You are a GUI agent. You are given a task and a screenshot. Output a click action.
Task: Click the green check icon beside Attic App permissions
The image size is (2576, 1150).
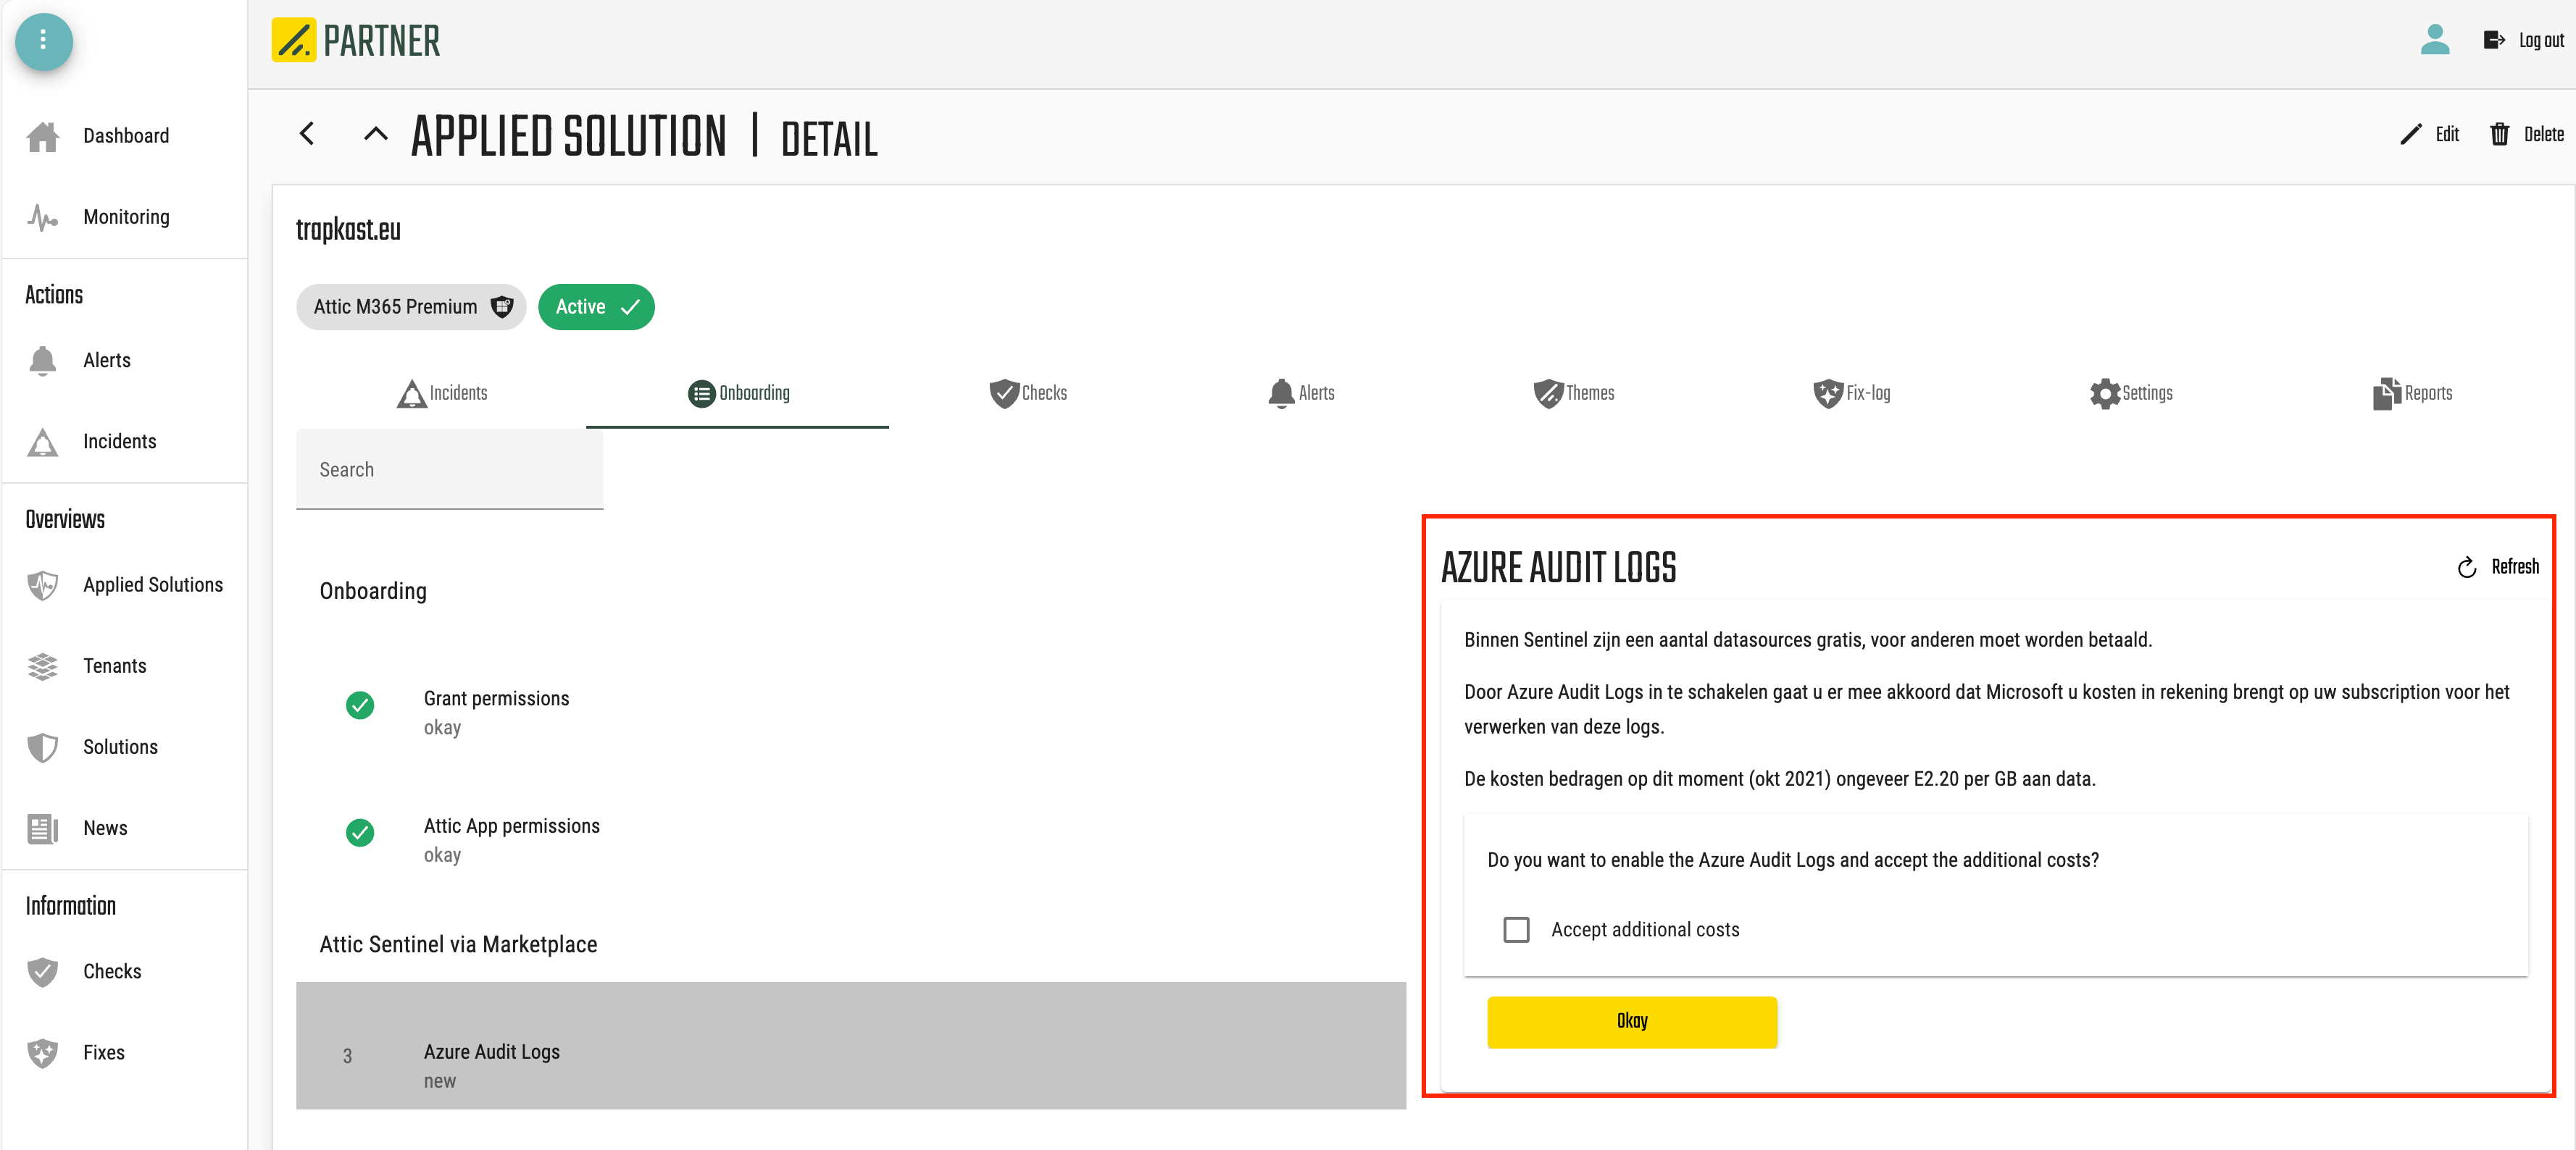[360, 832]
